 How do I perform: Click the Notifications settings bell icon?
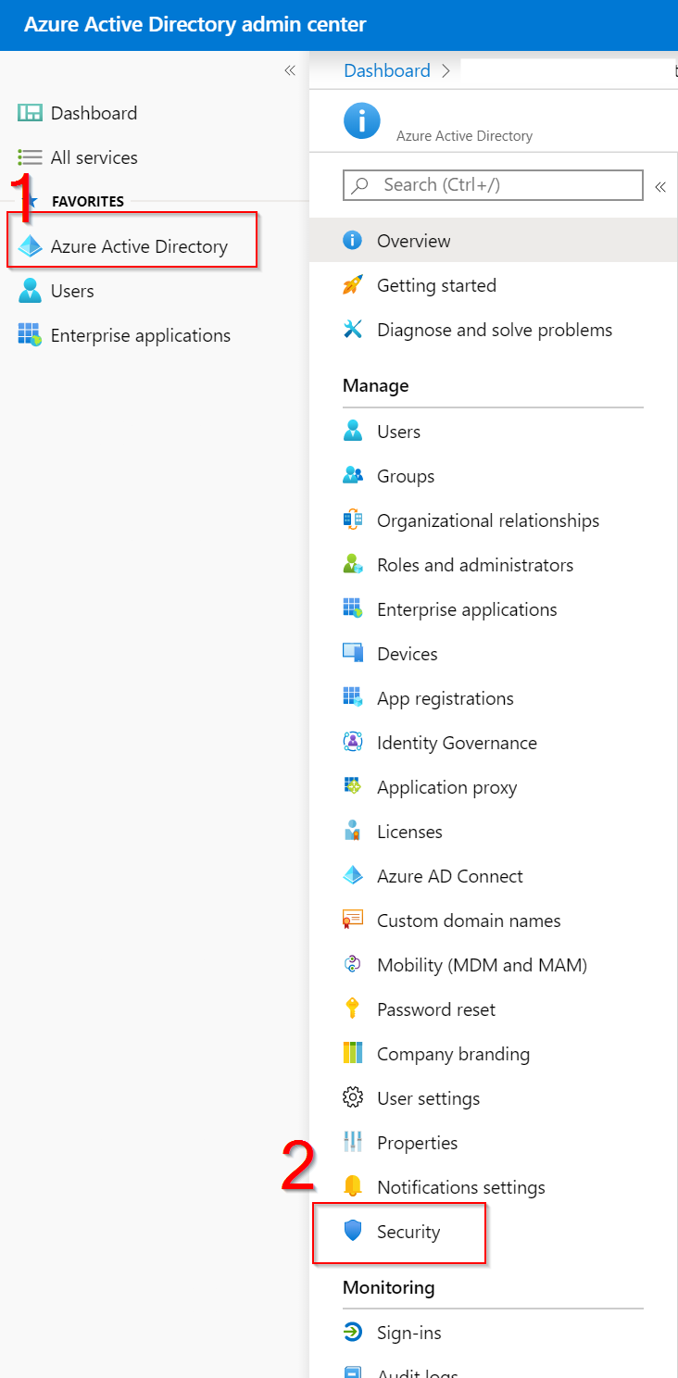[353, 1187]
